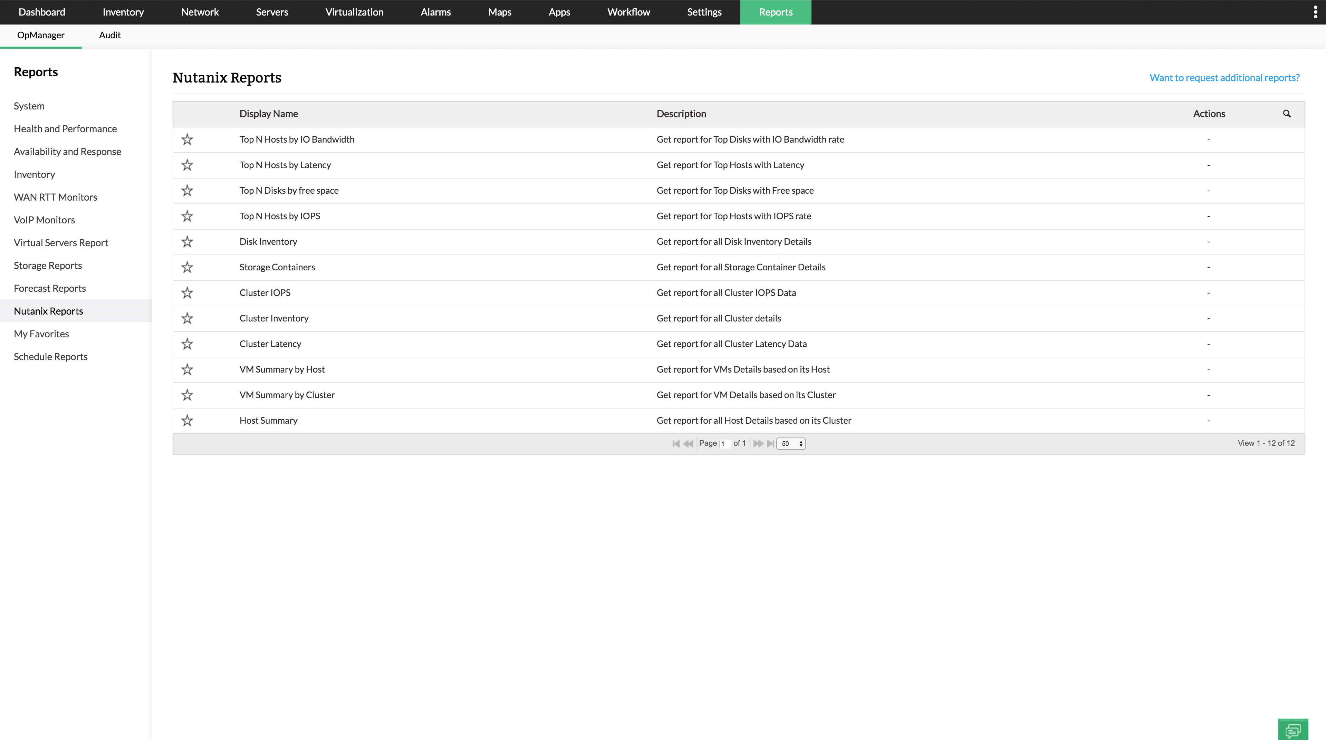Viewport: 1326px width, 740px height.
Task: Select Storage Reports in sidebar
Action: (x=48, y=266)
